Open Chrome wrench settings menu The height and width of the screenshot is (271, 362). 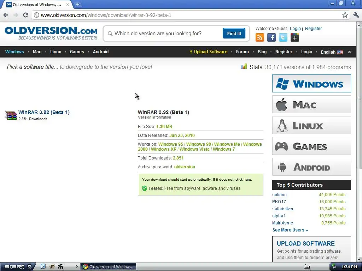(x=356, y=15)
